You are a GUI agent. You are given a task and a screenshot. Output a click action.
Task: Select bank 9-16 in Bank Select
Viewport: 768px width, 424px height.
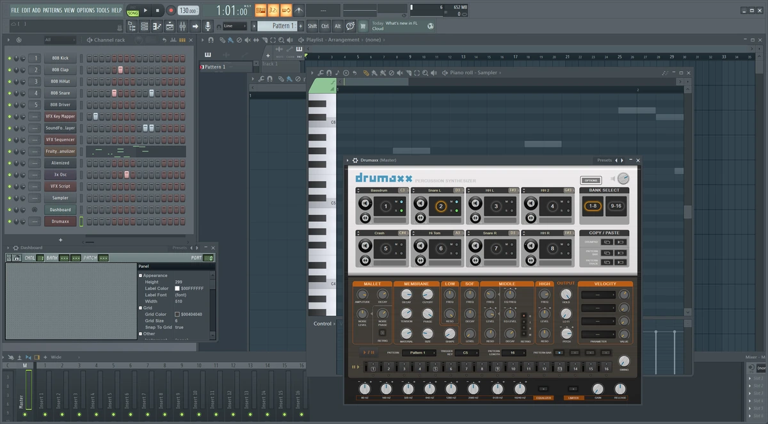(x=616, y=206)
